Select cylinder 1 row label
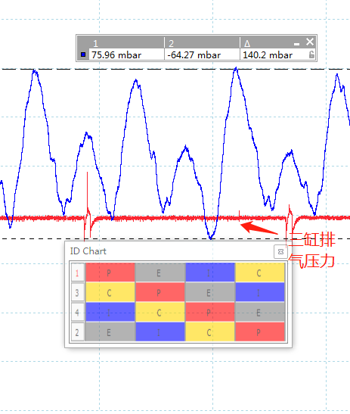350x414 pixels. (x=77, y=272)
